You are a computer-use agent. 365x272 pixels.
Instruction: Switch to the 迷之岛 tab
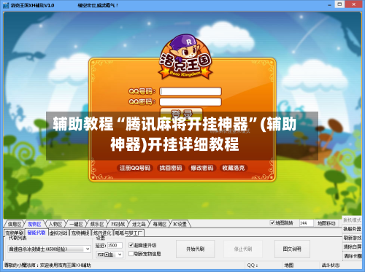click(139, 224)
